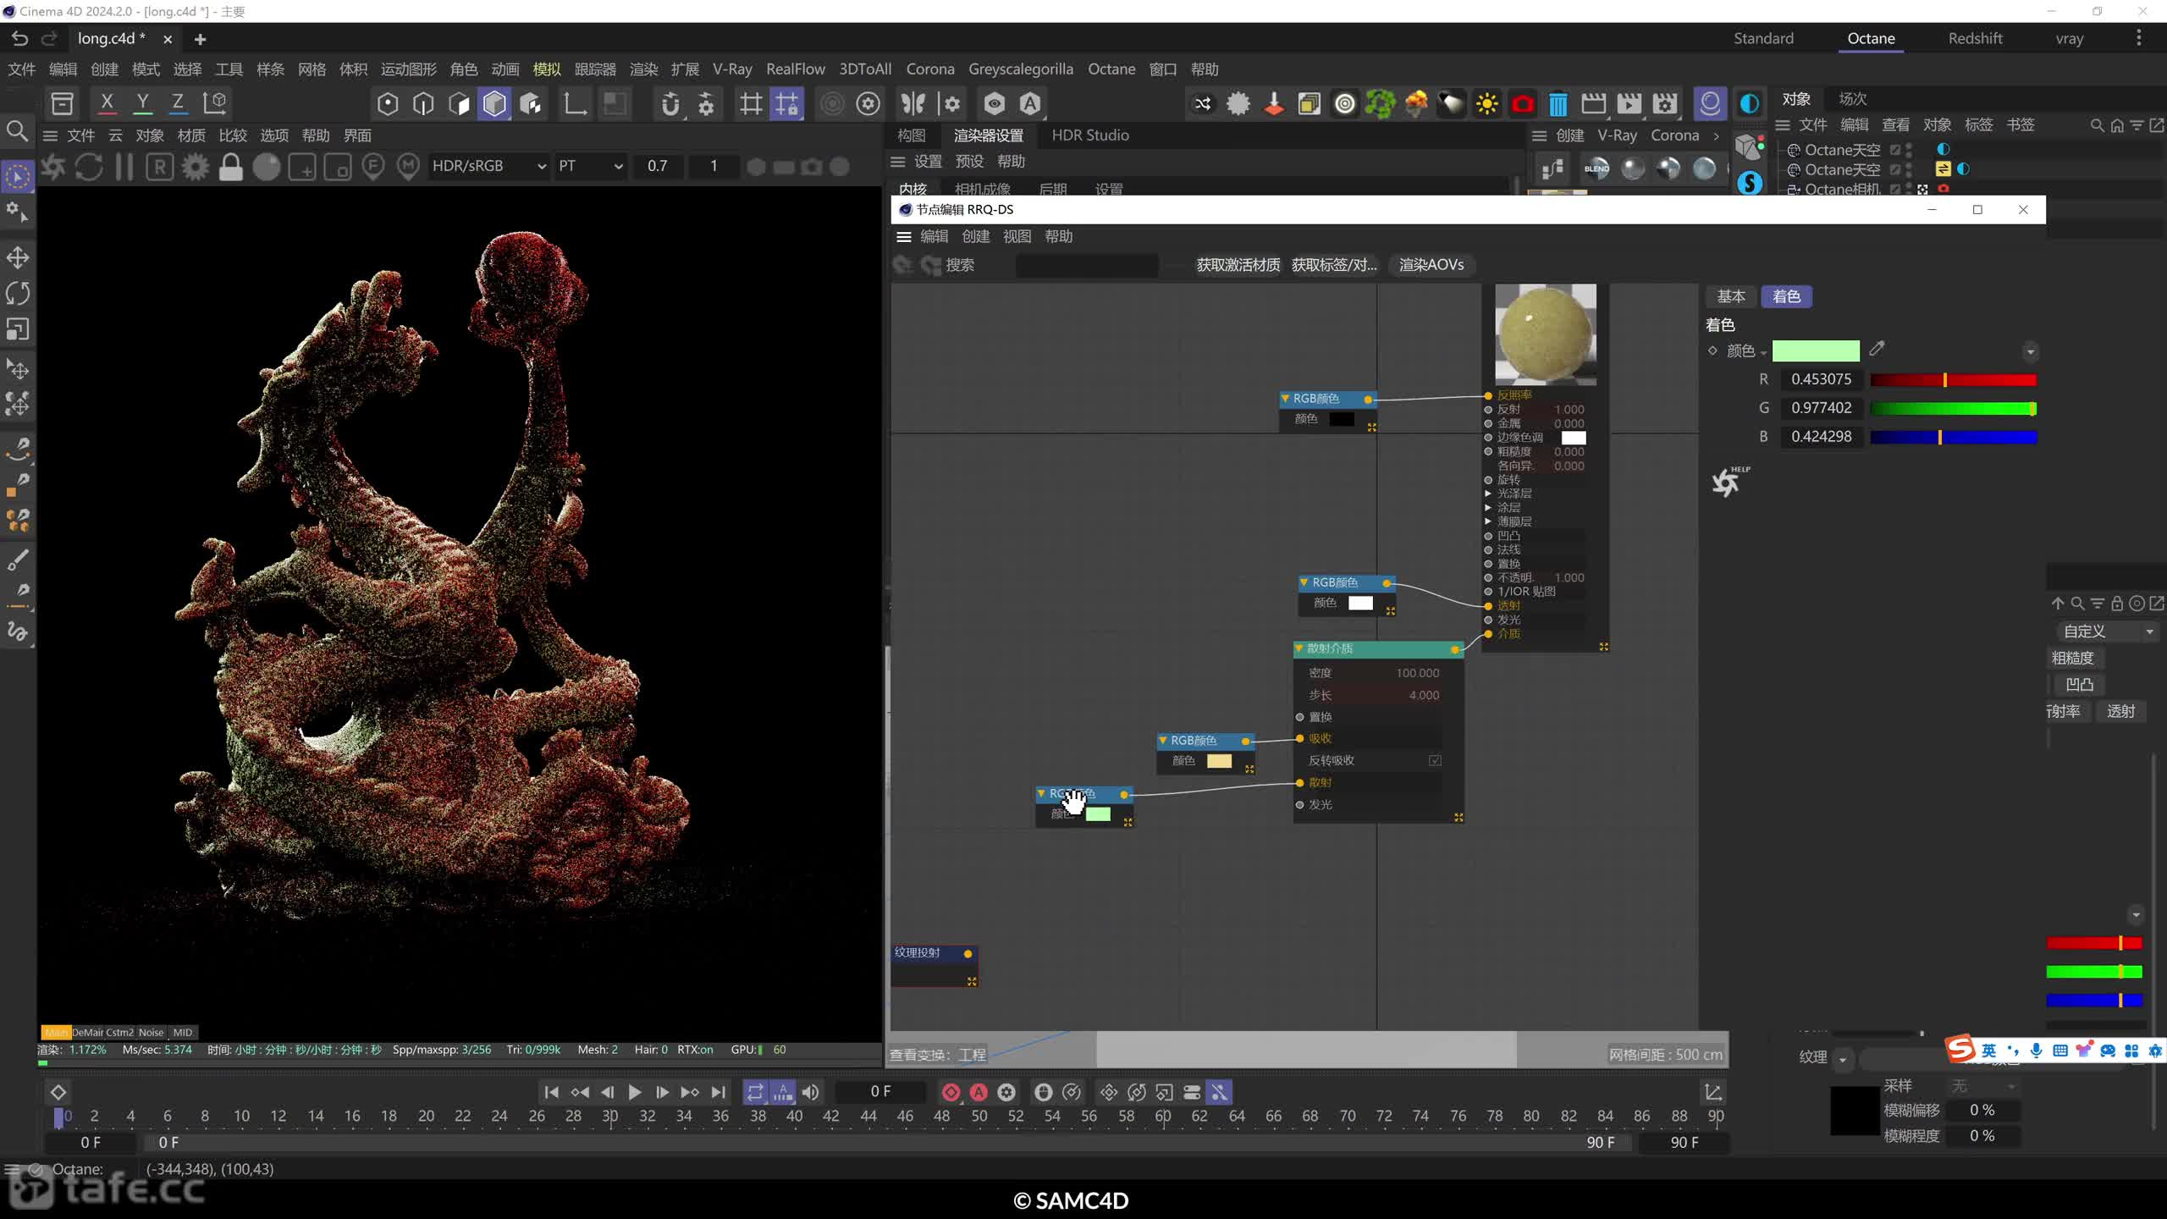Click the roughness (粗糙度) button

tap(2073, 658)
